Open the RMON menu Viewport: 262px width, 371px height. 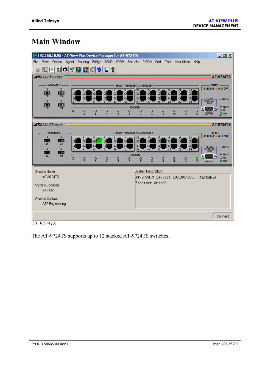coord(147,62)
